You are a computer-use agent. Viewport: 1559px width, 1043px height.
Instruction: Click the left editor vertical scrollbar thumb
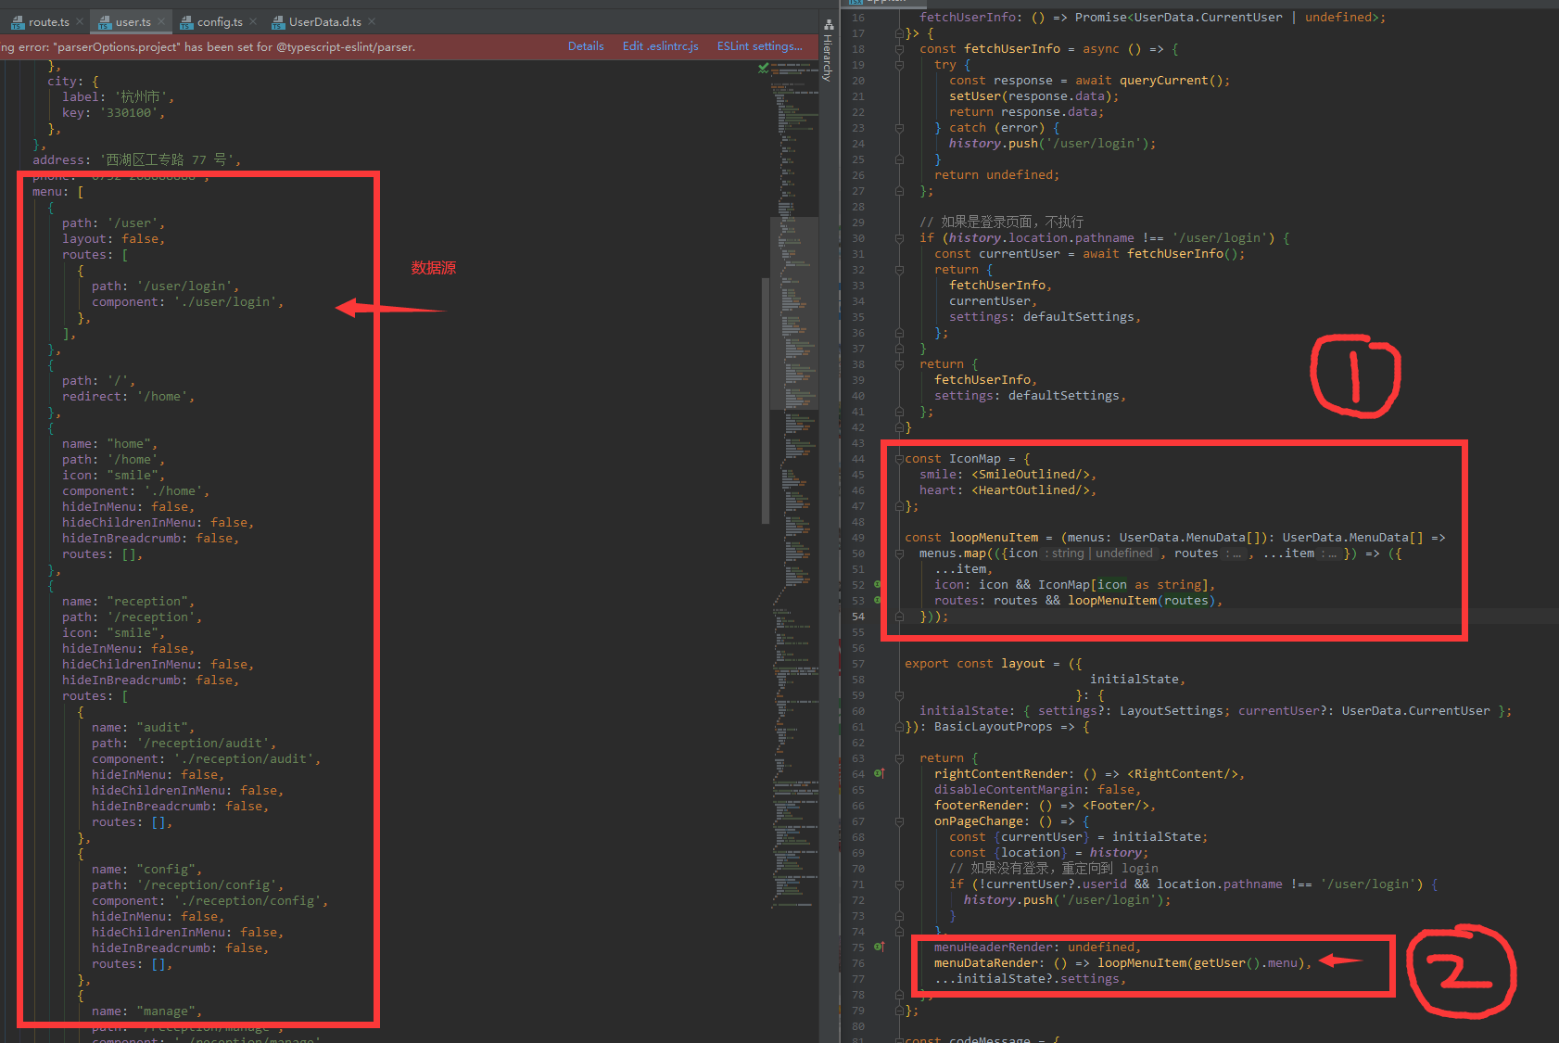tap(766, 401)
